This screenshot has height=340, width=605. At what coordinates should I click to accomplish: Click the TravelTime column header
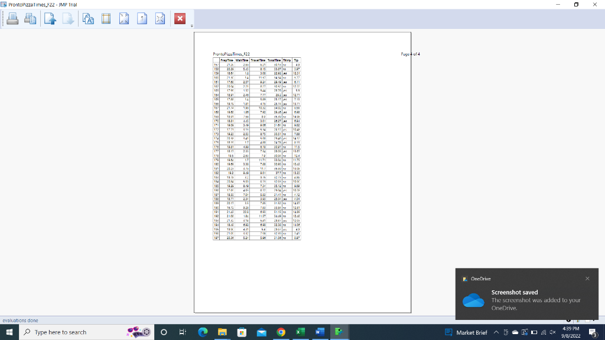[258, 60]
